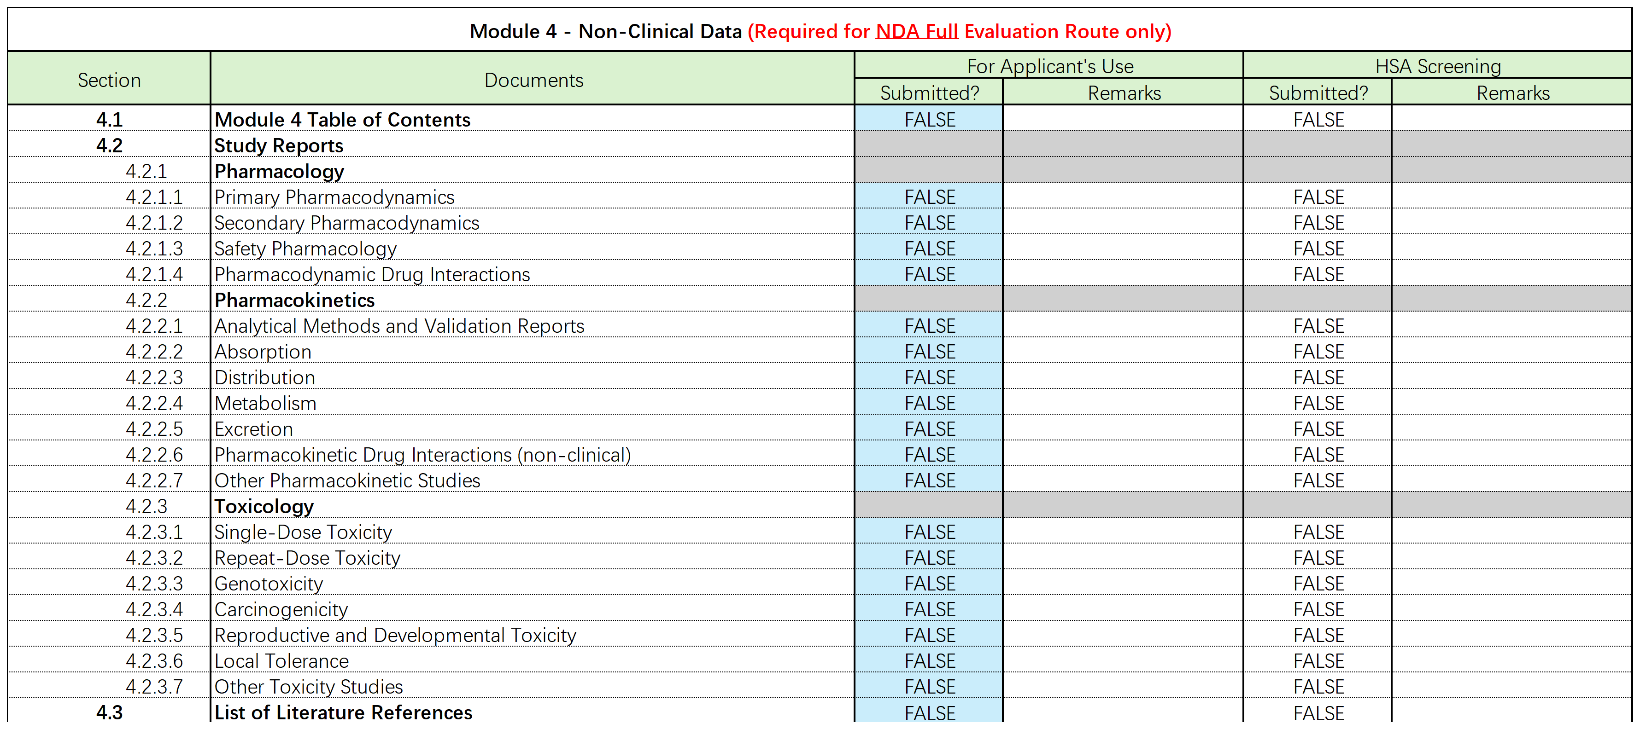The width and height of the screenshot is (1640, 729).
Task: Click applicant's FALSE cell for Safety Pharmacology
Action: click(929, 249)
